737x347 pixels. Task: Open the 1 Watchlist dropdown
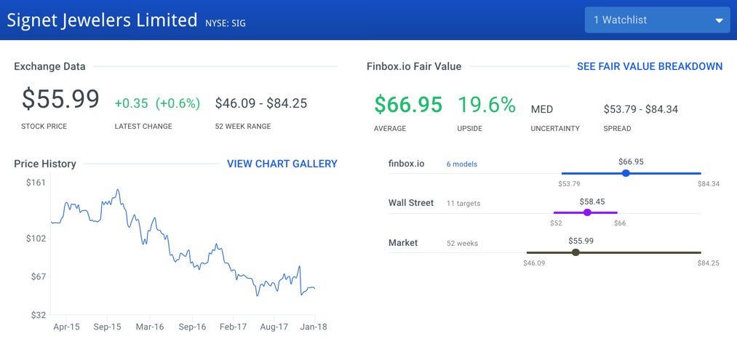point(657,20)
